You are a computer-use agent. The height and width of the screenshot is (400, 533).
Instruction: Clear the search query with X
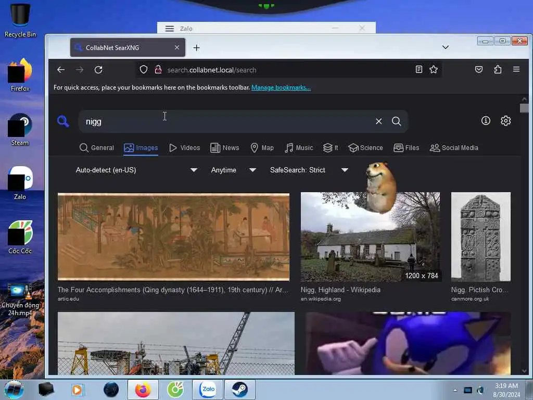click(x=379, y=121)
